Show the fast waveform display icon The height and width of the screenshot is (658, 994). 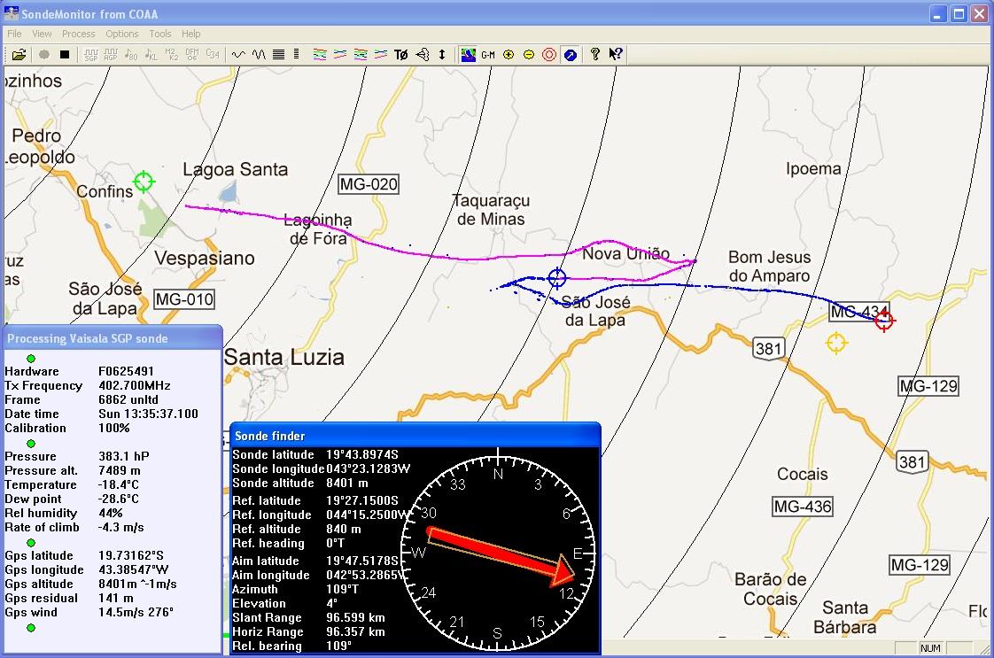point(259,55)
